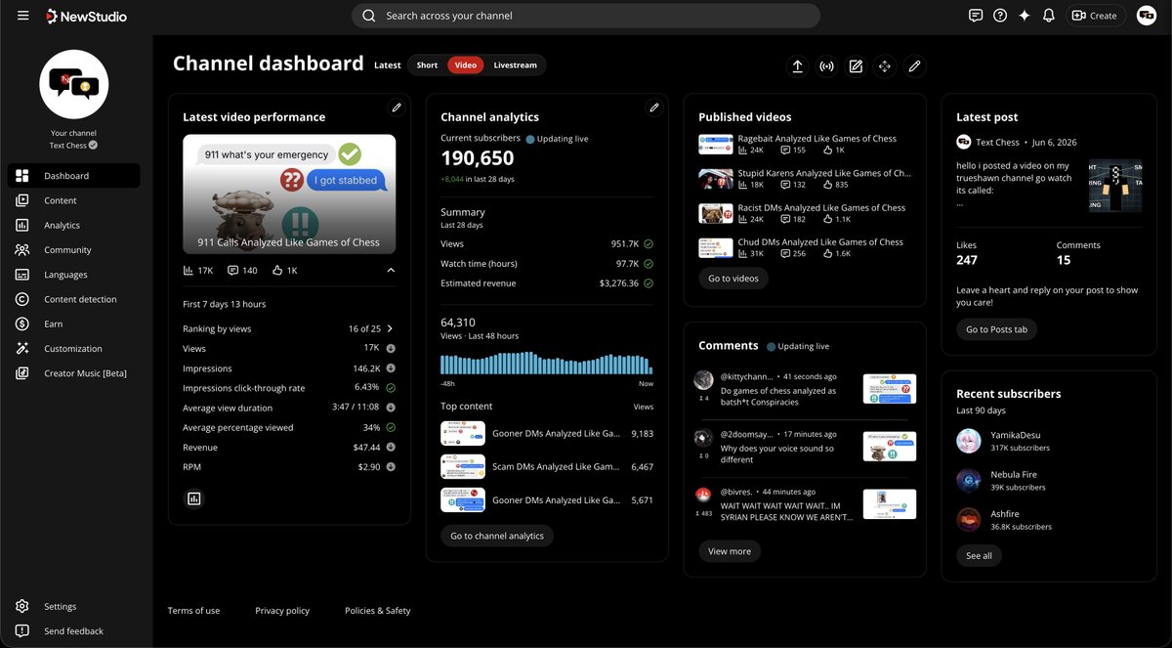Viewport: 1172px width, 648px height.
Task: Click the Community sidebar icon
Action: pos(22,250)
